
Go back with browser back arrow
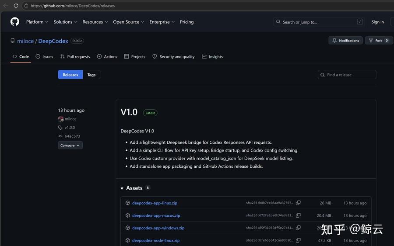[x=6, y=6]
